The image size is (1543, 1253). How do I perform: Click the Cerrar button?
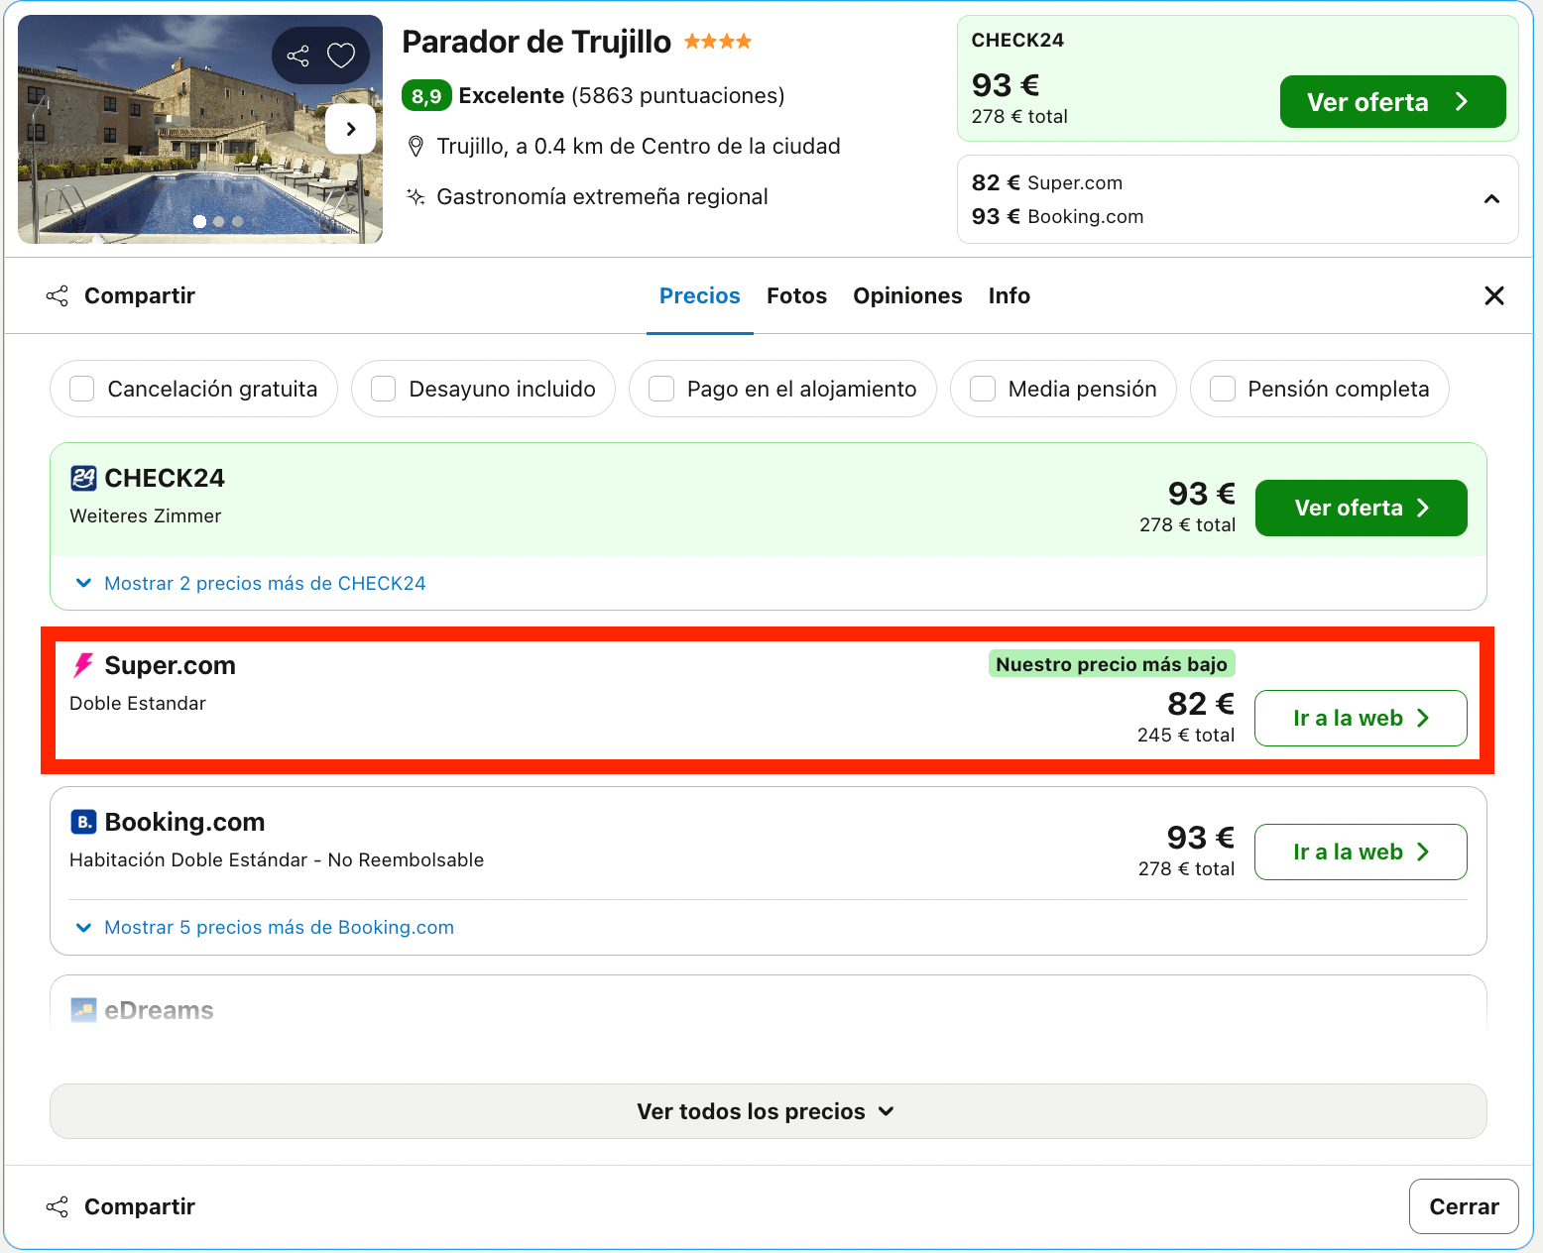point(1464,1206)
